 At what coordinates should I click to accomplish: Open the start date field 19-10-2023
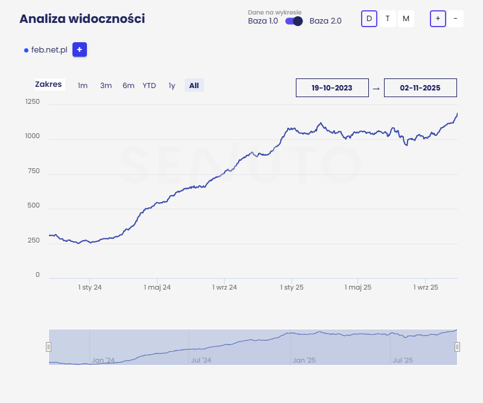pyautogui.click(x=332, y=87)
